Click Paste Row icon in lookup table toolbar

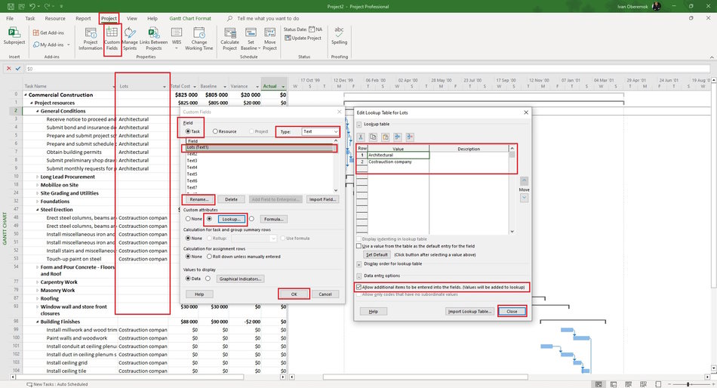click(x=386, y=137)
